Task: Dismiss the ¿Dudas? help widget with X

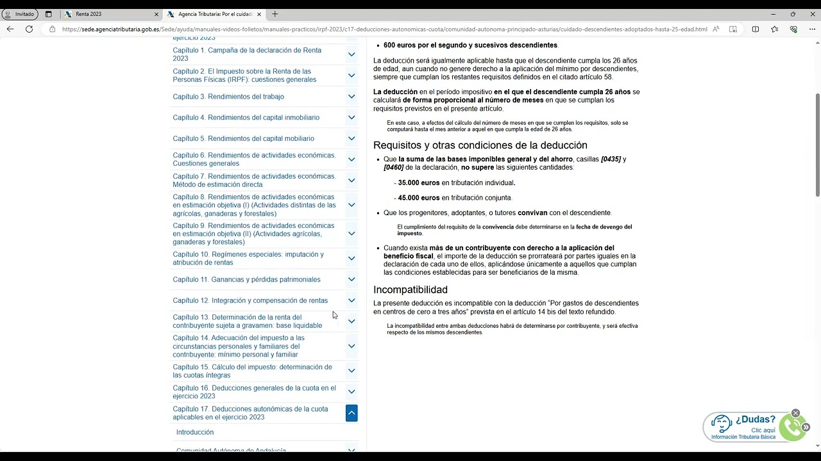Action: pyautogui.click(x=795, y=413)
